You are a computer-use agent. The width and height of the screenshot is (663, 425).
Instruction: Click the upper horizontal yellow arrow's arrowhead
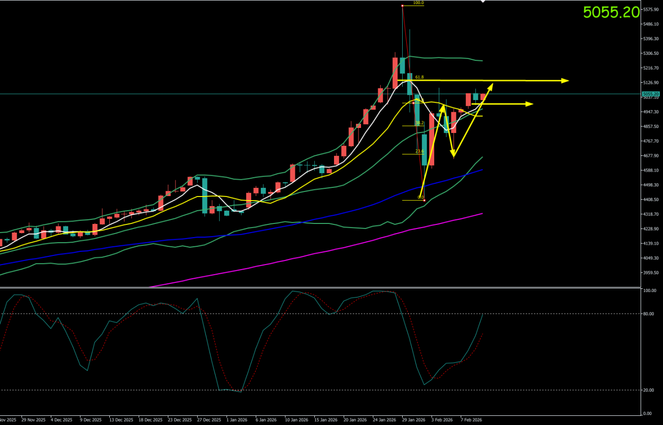(565, 81)
